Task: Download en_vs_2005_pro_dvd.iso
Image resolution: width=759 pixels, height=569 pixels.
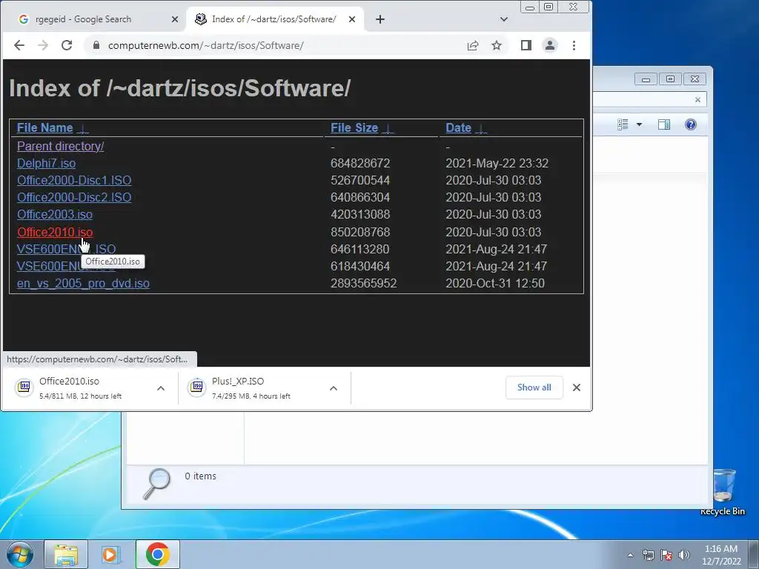Action: [x=83, y=284]
